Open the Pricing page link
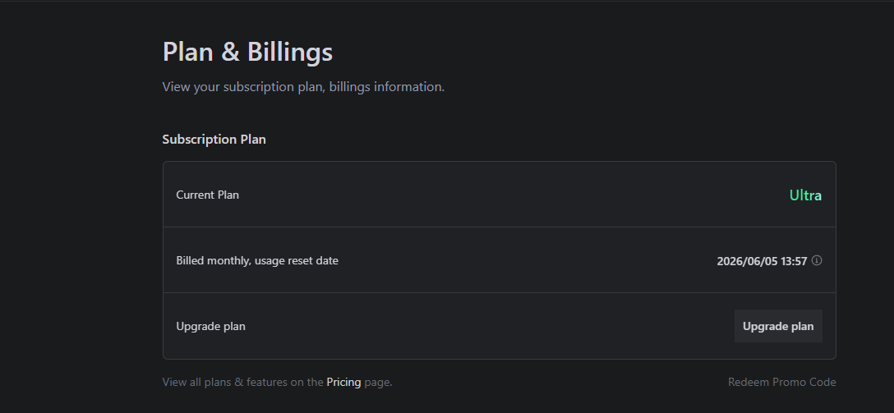Viewport: 894px width, 413px height. pyautogui.click(x=343, y=383)
